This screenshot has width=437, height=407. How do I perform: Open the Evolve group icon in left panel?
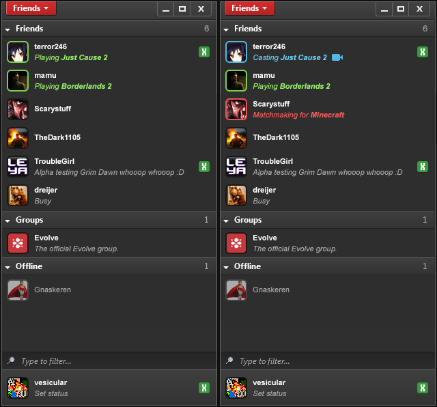point(18,243)
